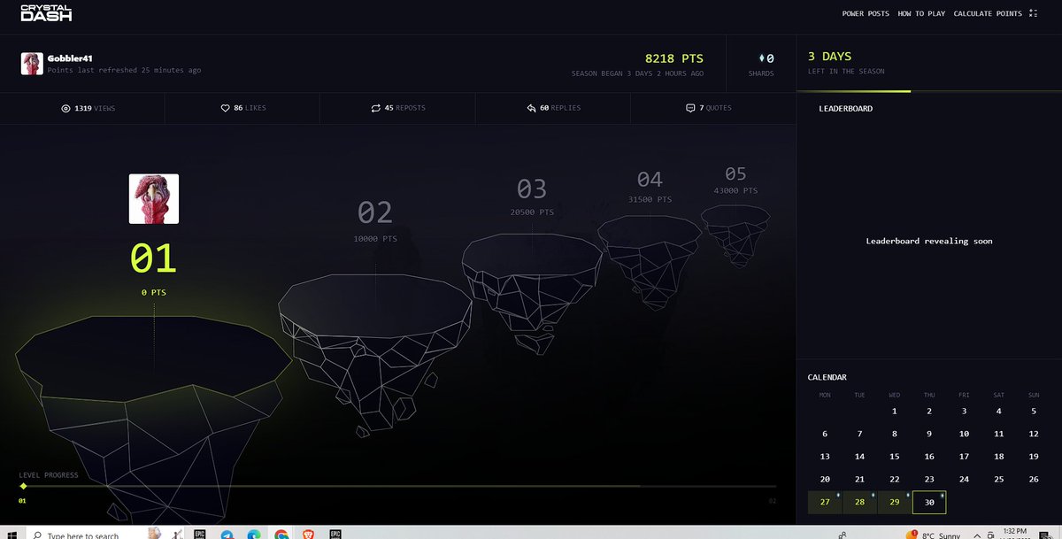The image size is (1062, 539).
Task: Select the likes heart icon
Action: [225, 107]
